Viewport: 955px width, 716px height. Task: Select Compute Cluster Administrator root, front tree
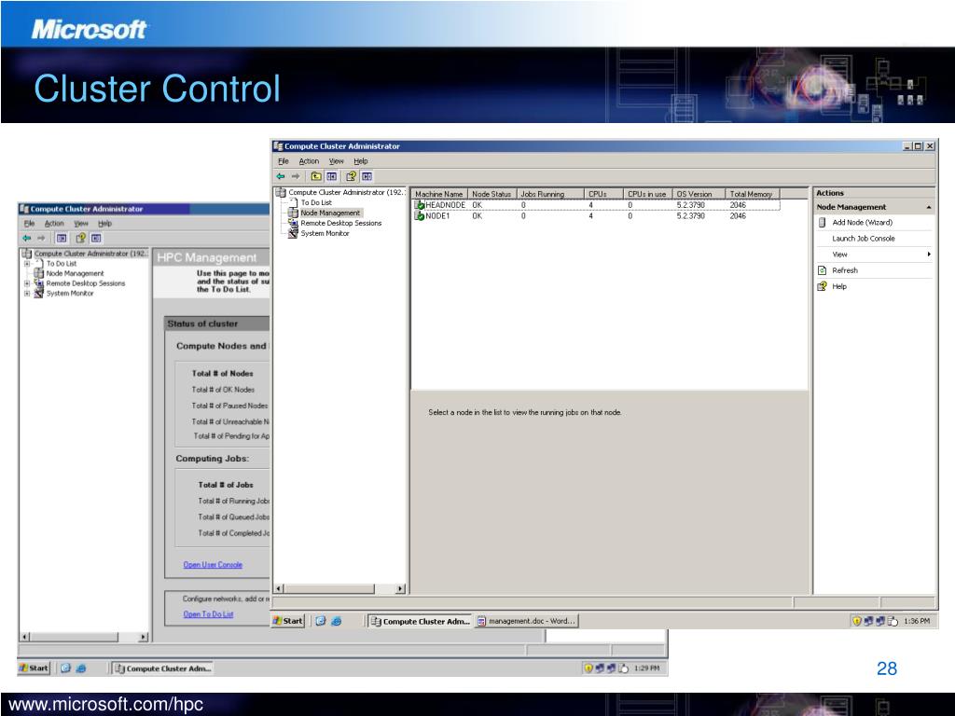click(347, 192)
